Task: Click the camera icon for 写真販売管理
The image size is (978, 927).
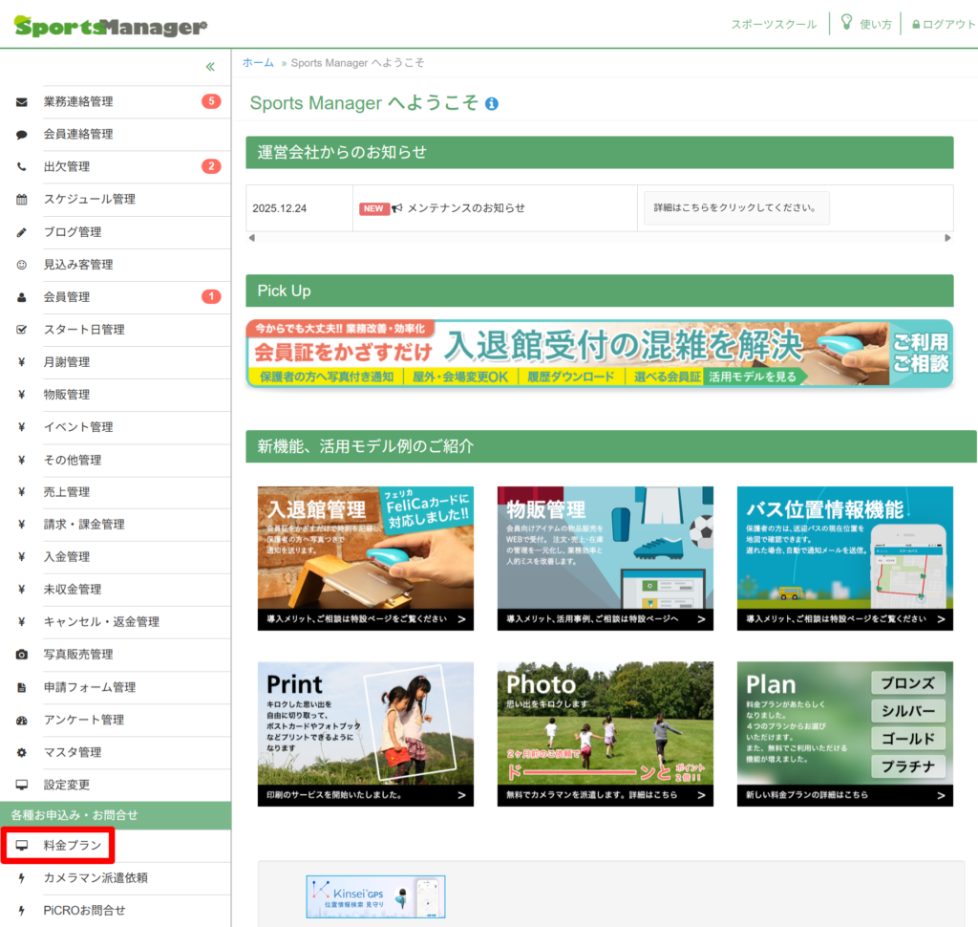Action: click(22, 655)
